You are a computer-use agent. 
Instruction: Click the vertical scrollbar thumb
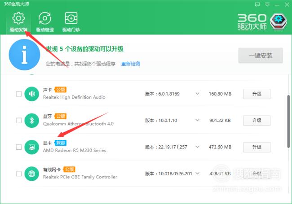288,122
